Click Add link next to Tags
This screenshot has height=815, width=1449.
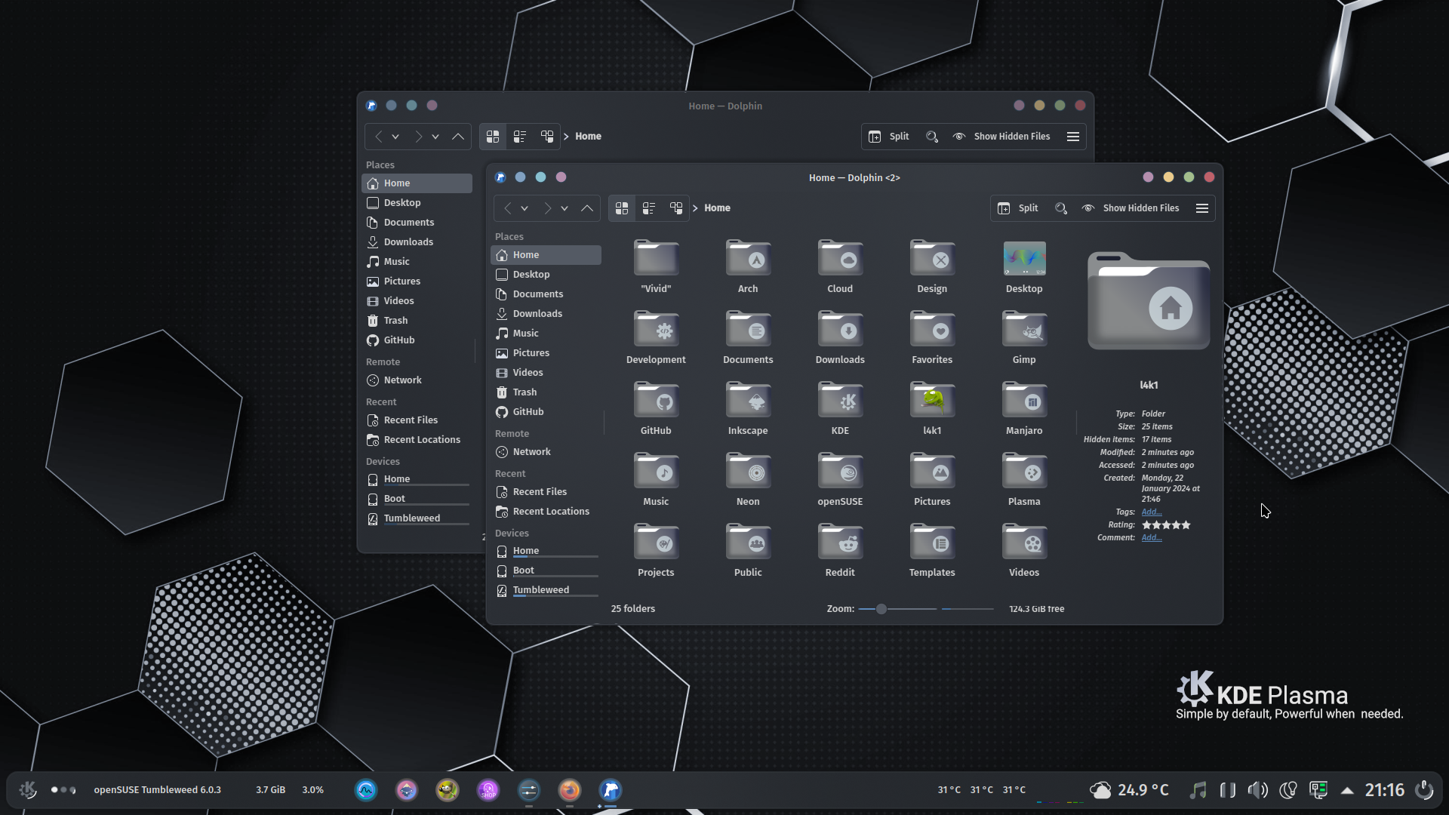pos(1152,512)
